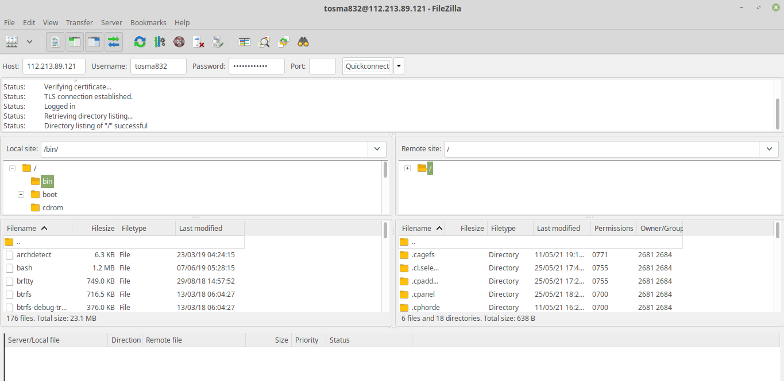This screenshot has height=381, width=784.
Task: Open the Quickconnect history dropdown
Action: pos(399,66)
